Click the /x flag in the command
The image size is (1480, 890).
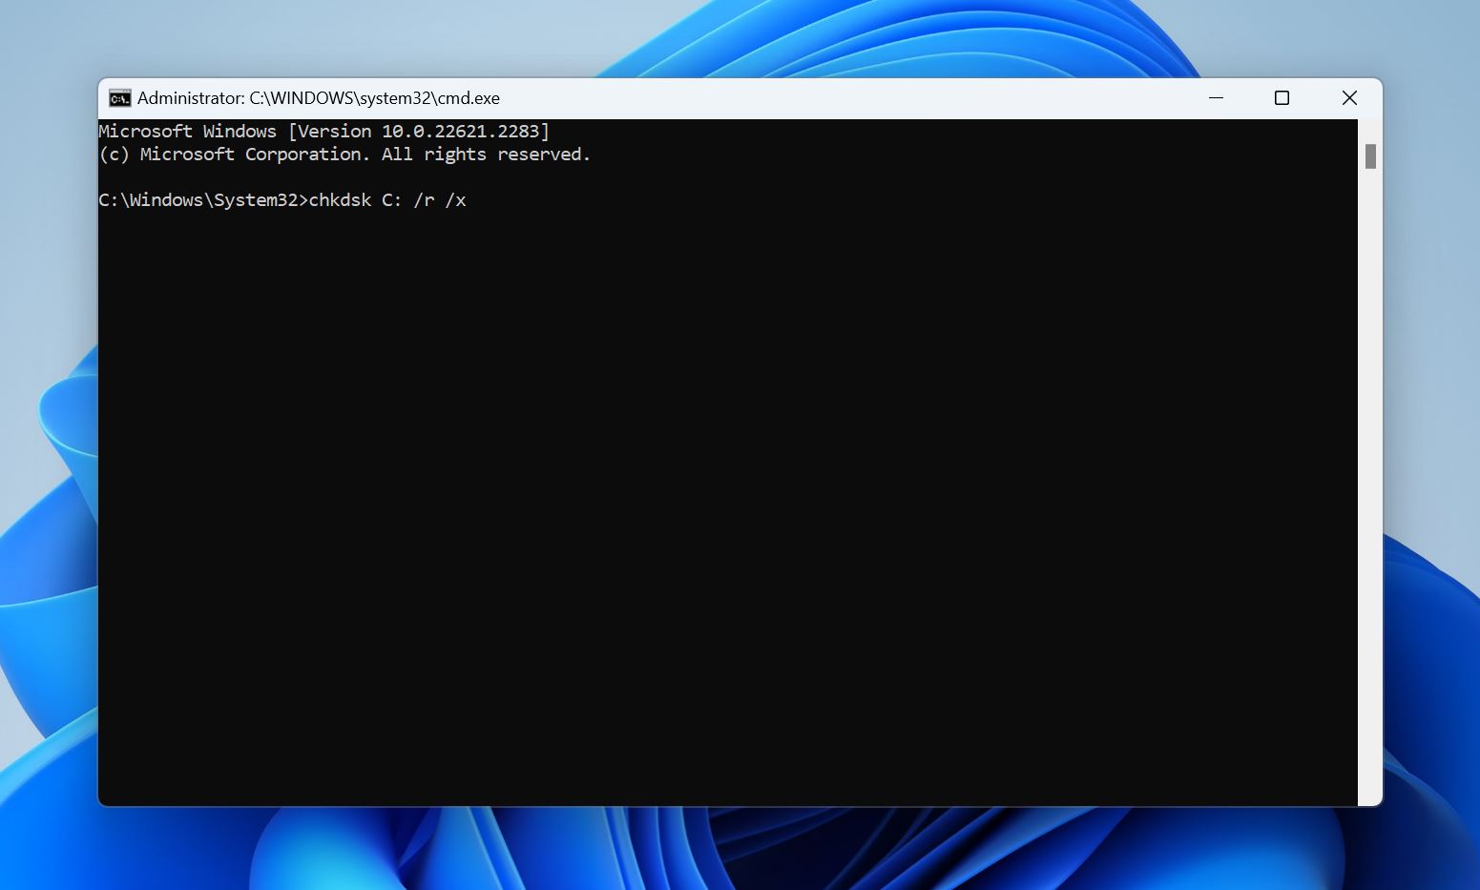click(457, 199)
